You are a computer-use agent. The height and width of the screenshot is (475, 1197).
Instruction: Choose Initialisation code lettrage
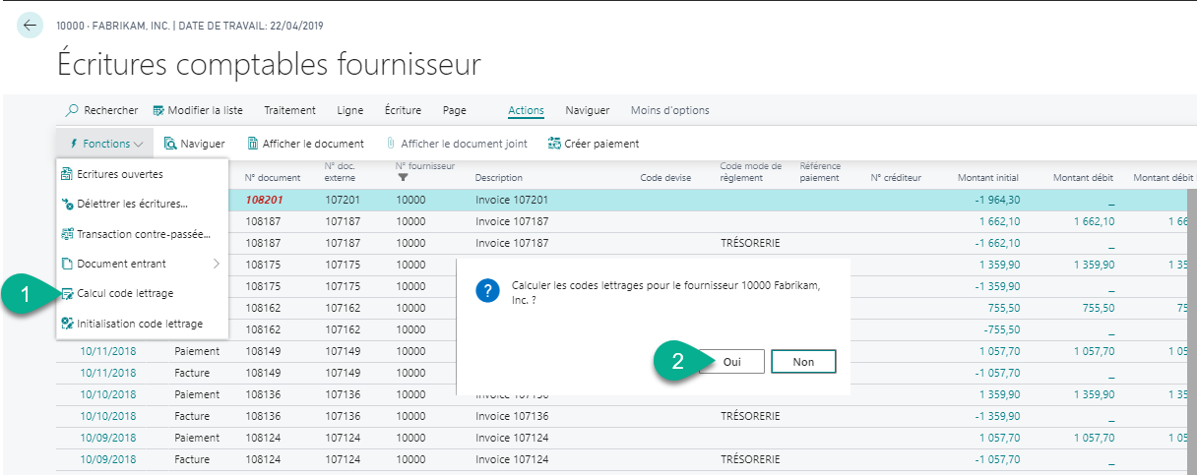pyautogui.click(x=139, y=324)
